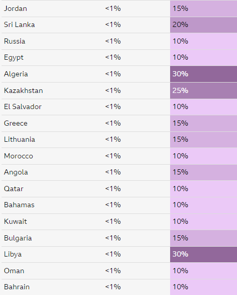Select Morocco's <1% value
The height and width of the screenshot is (295, 237).
(x=113, y=156)
